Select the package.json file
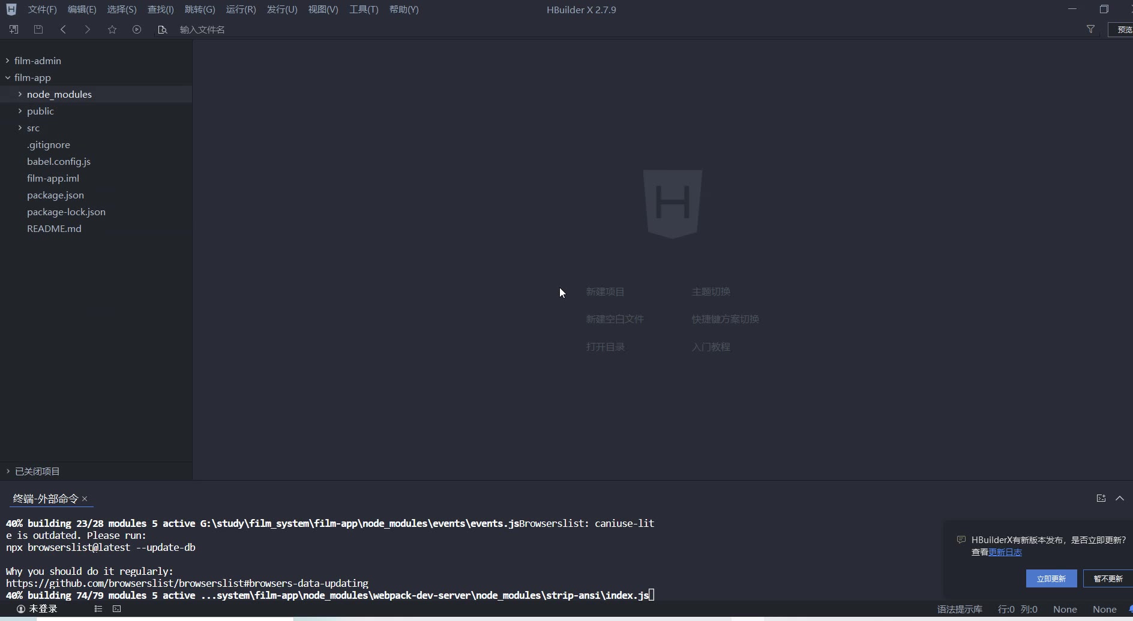Screen dimensions: 1133x621 click(55, 195)
